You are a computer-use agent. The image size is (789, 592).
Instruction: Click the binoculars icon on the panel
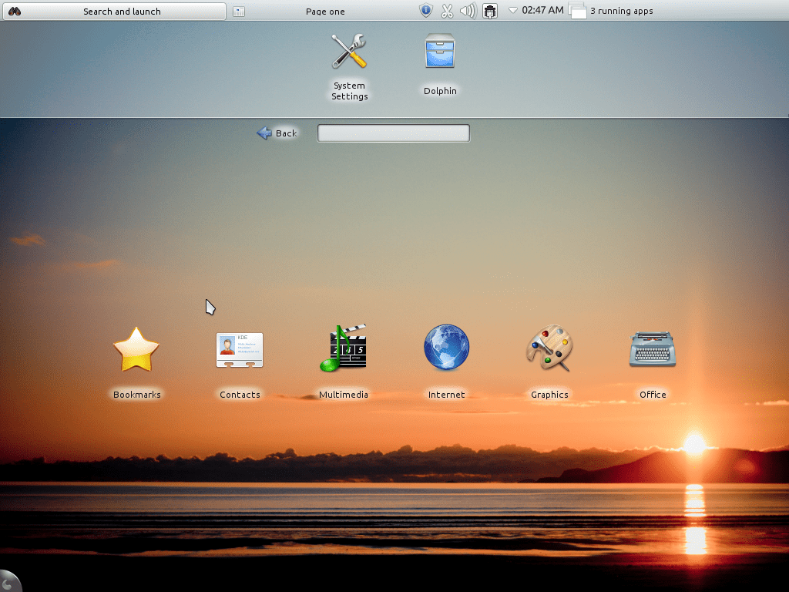(x=15, y=11)
